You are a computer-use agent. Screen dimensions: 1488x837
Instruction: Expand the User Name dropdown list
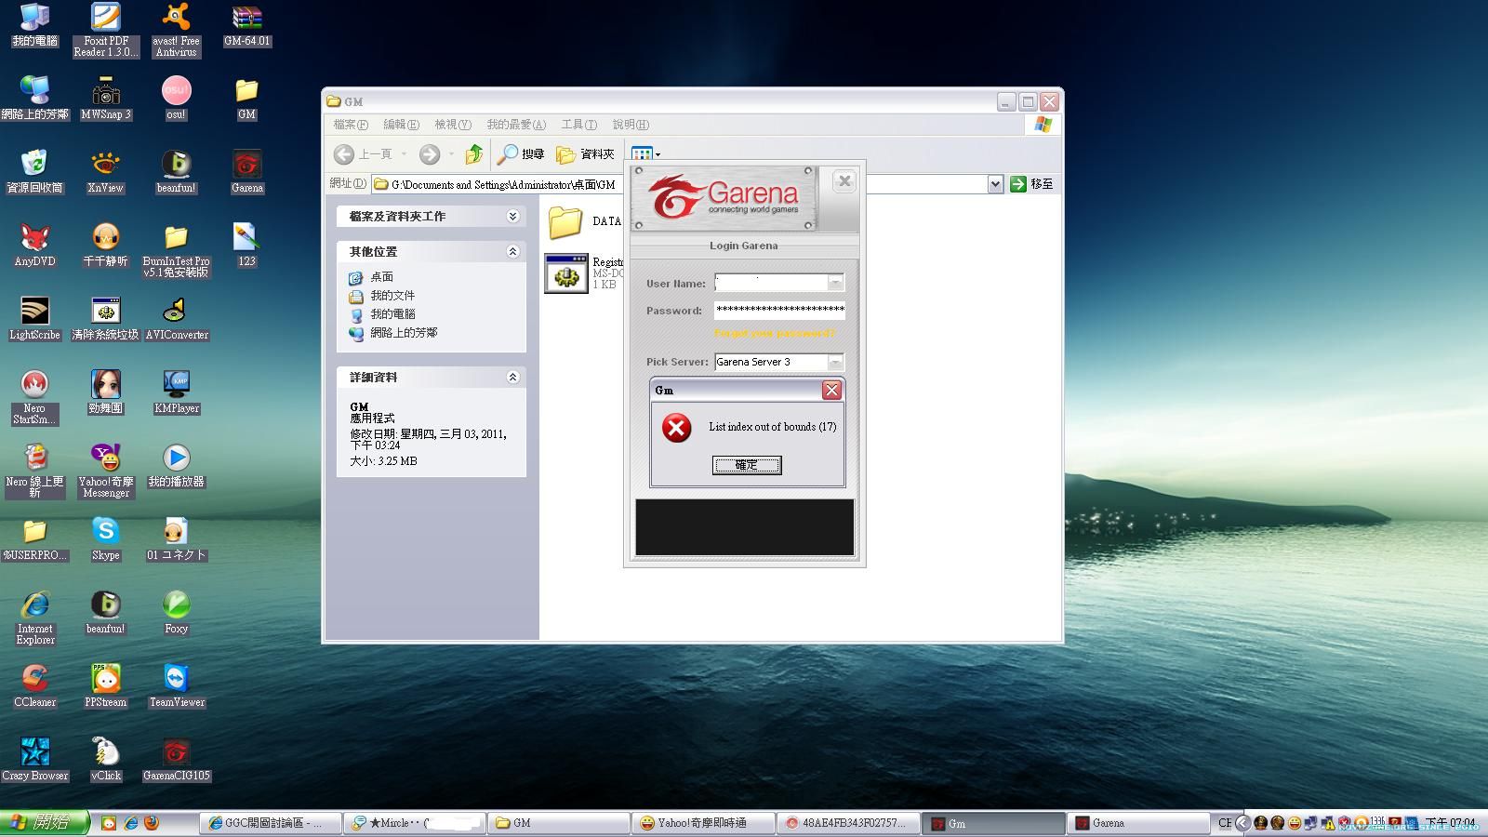pos(835,283)
